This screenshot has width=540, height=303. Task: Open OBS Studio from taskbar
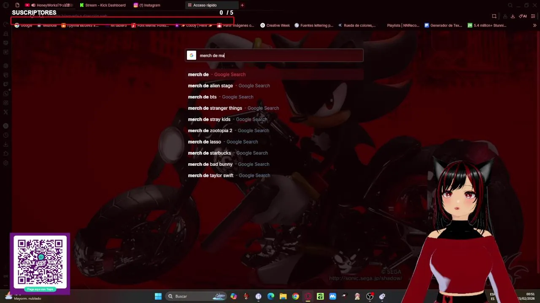coord(370,296)
